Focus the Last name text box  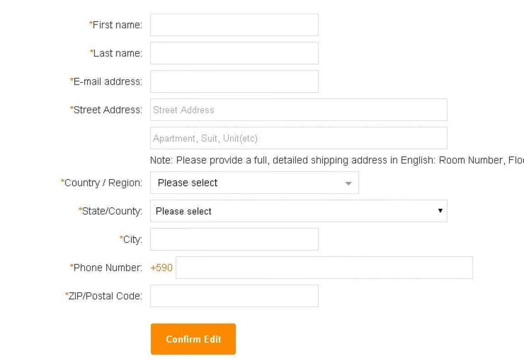[234, 53]
